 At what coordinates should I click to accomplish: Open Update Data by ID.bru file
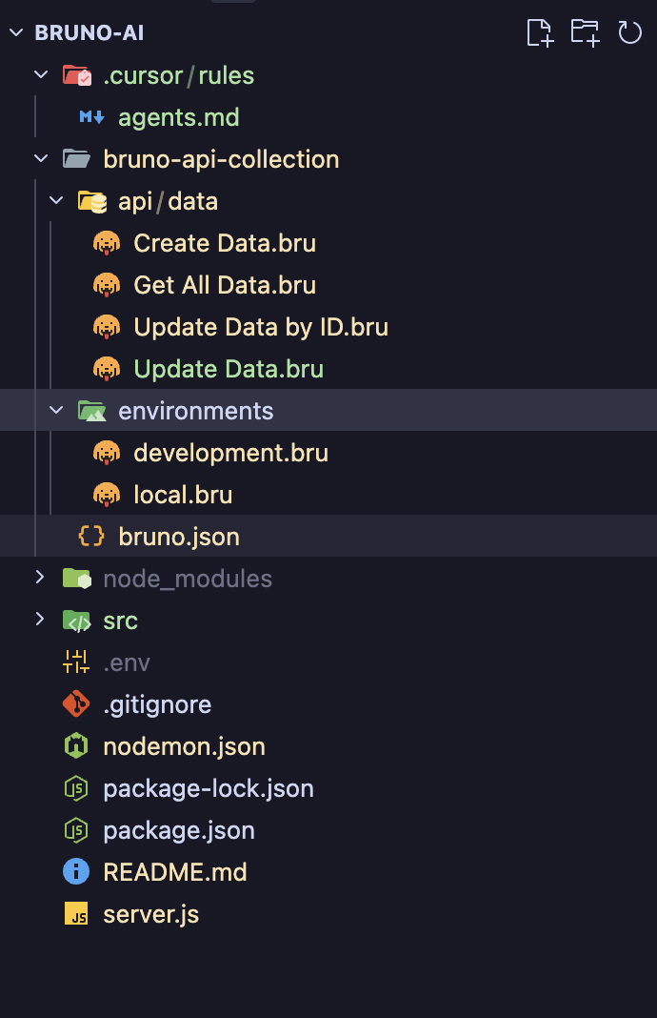tap(261, 327)
